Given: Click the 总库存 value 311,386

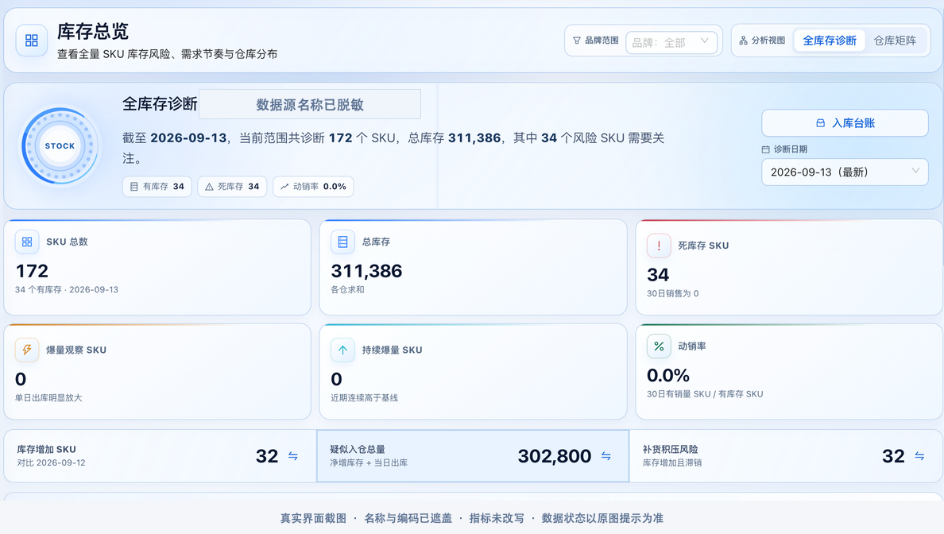Looking at the screenshot, I should [x=366, y=271].
